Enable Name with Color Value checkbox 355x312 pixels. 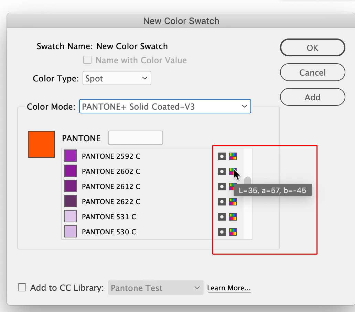click(87, 60)
